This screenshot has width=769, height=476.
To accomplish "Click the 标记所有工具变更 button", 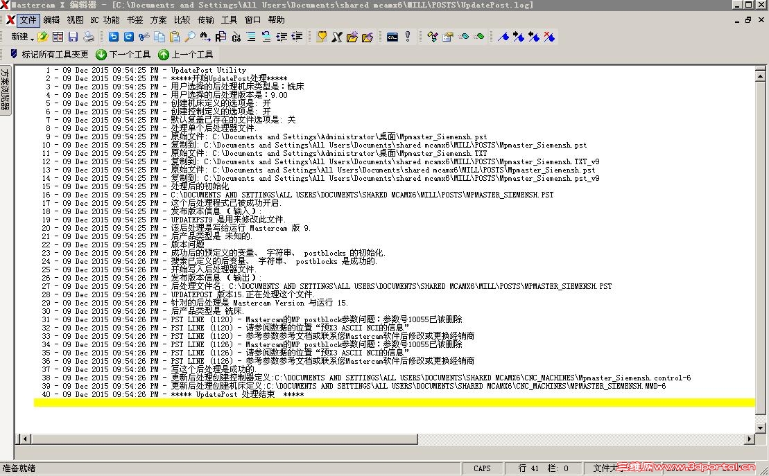I will (49, 55).
